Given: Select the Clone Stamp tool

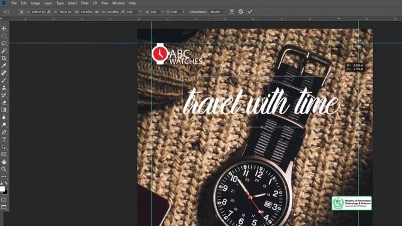Looking at the screenshot, I should (x=4, y=88).
